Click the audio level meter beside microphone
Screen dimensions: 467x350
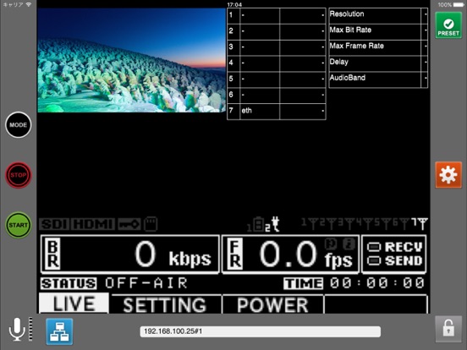pos(30,329)
